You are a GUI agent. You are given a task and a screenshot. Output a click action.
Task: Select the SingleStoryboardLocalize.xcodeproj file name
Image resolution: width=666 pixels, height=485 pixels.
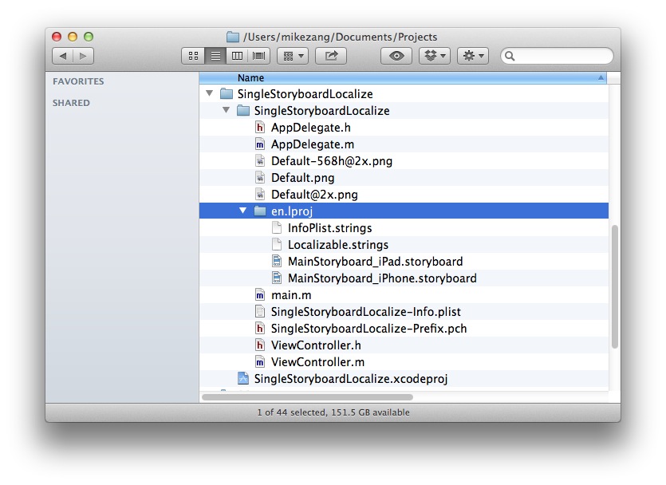click(351, 379)
